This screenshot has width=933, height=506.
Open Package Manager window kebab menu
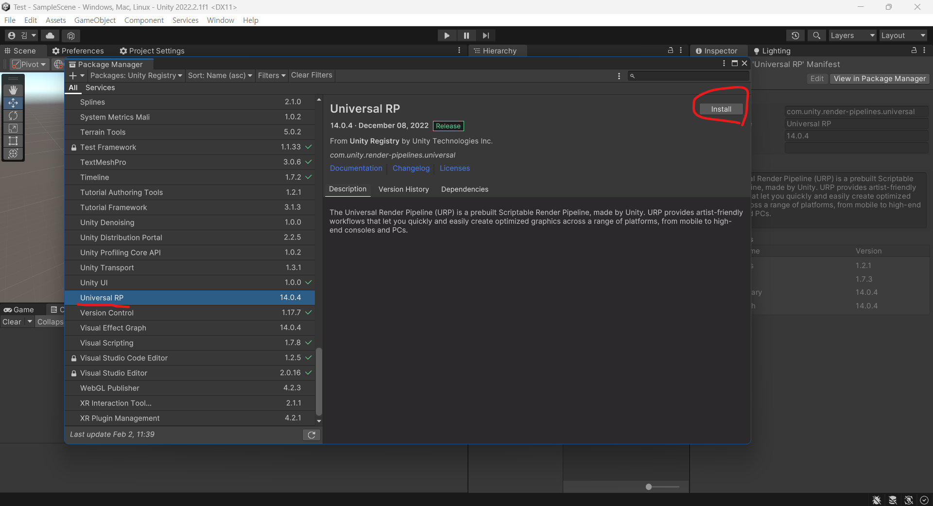724,64
